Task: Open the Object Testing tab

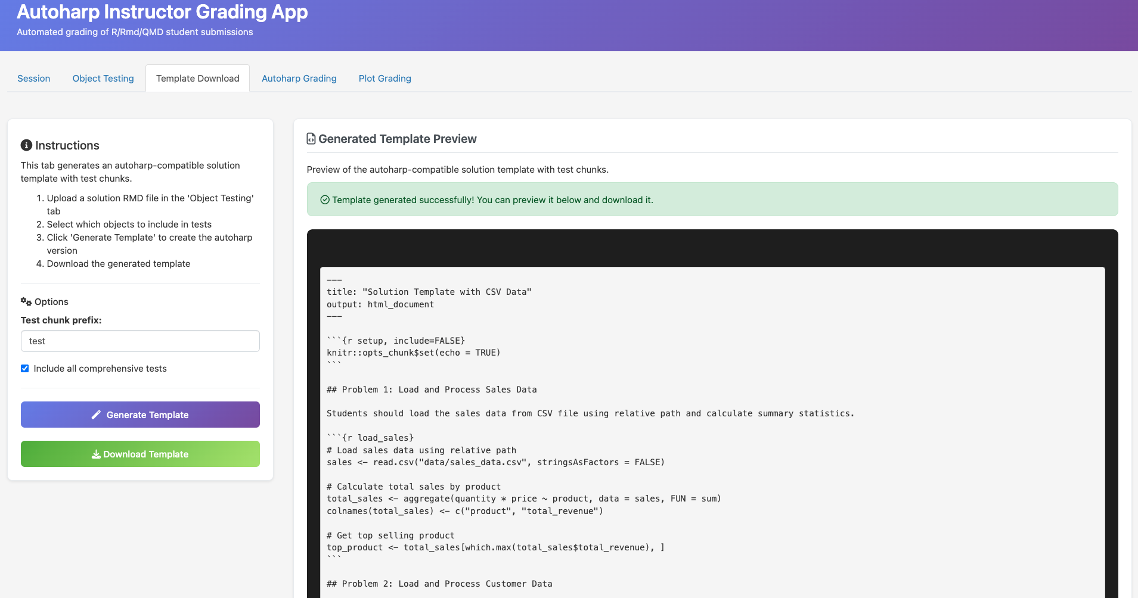Action: pyautogui.click(x=103, y=78)
